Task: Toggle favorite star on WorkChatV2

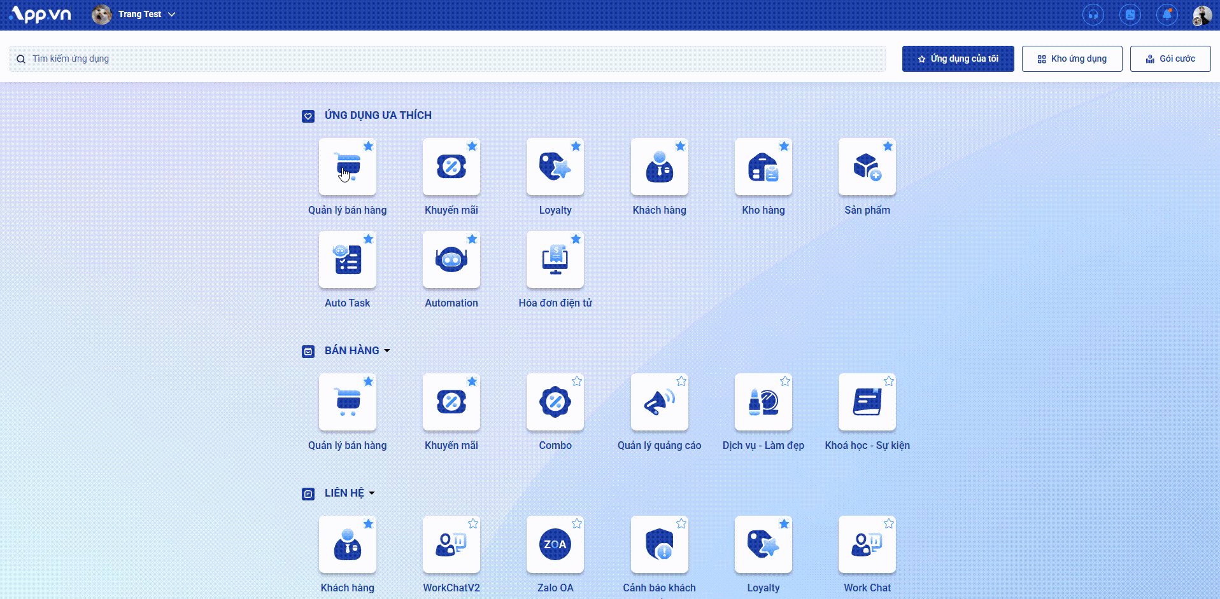Action: click(473, 524)
